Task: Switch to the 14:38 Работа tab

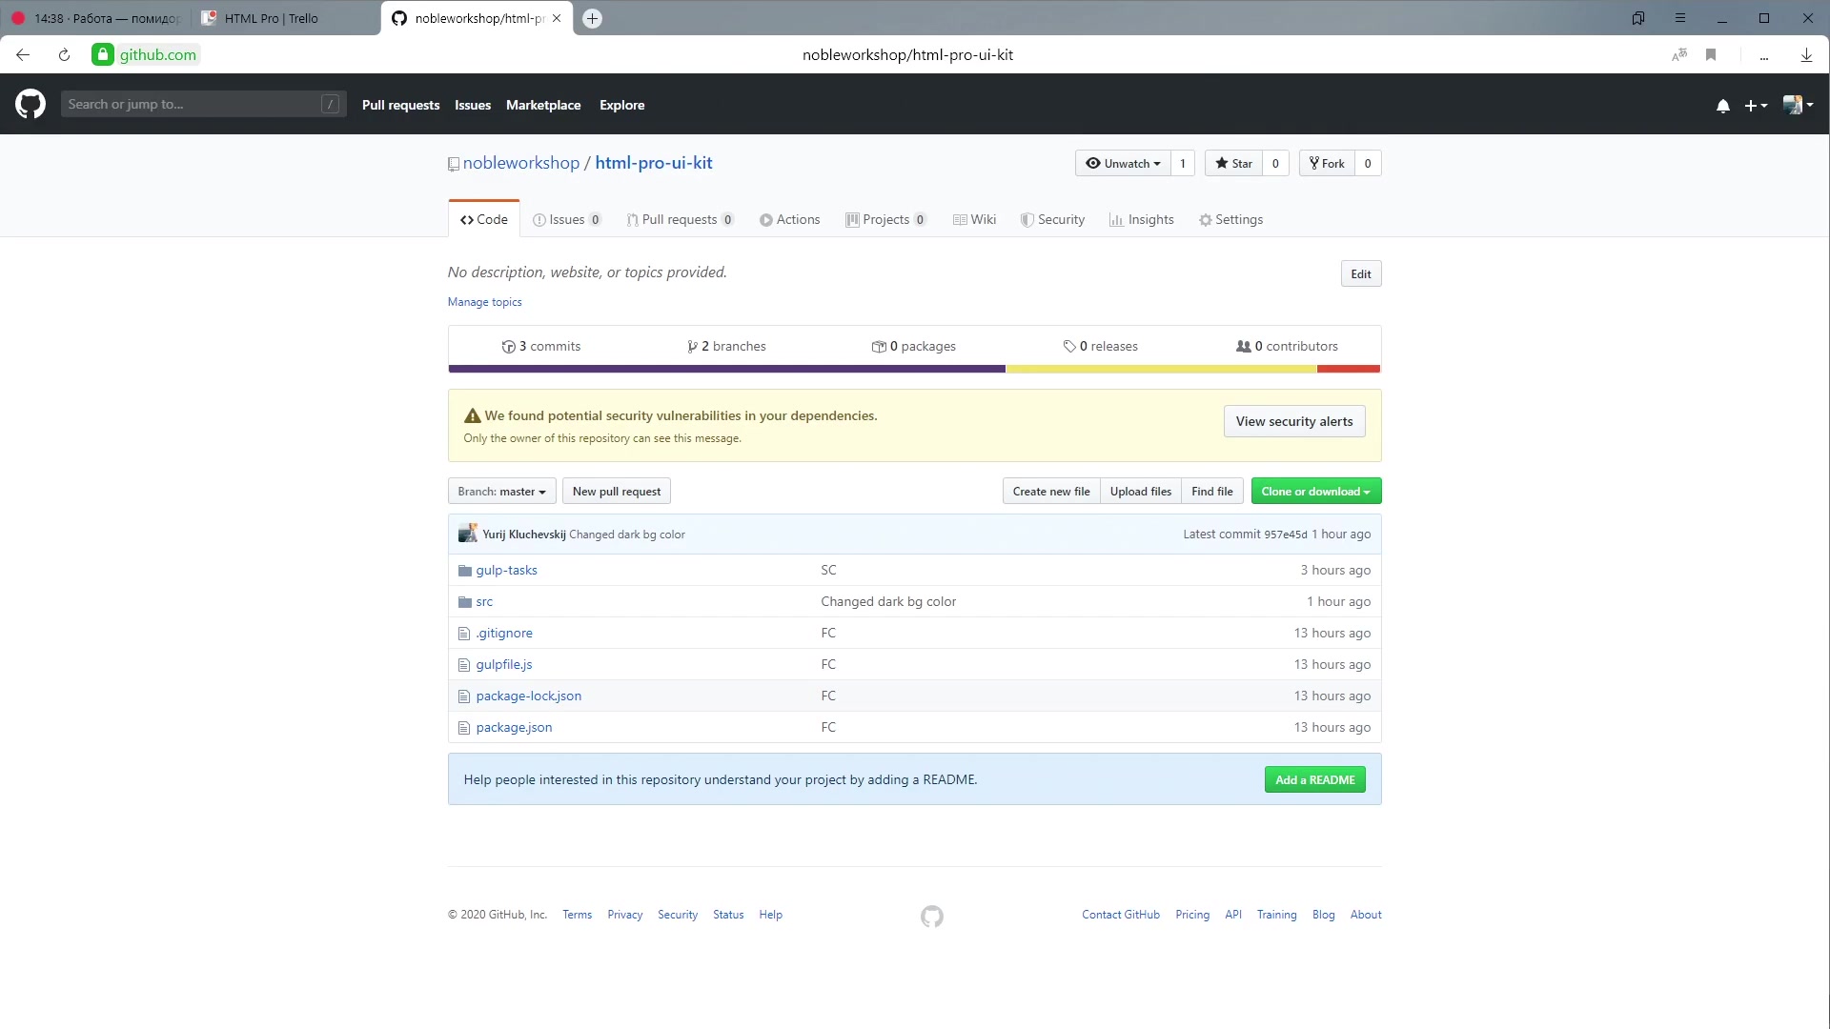Action: click(95, 18)
